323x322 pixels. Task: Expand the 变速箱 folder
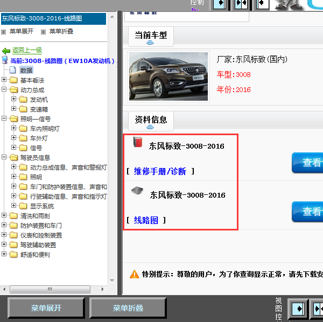tap(13, 109)
